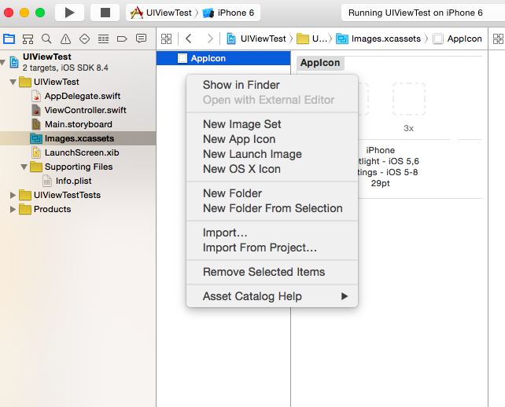Click UIViewTest in the jump bar
This screenshot has height=407, width=505.
click(x=256, y=39)
